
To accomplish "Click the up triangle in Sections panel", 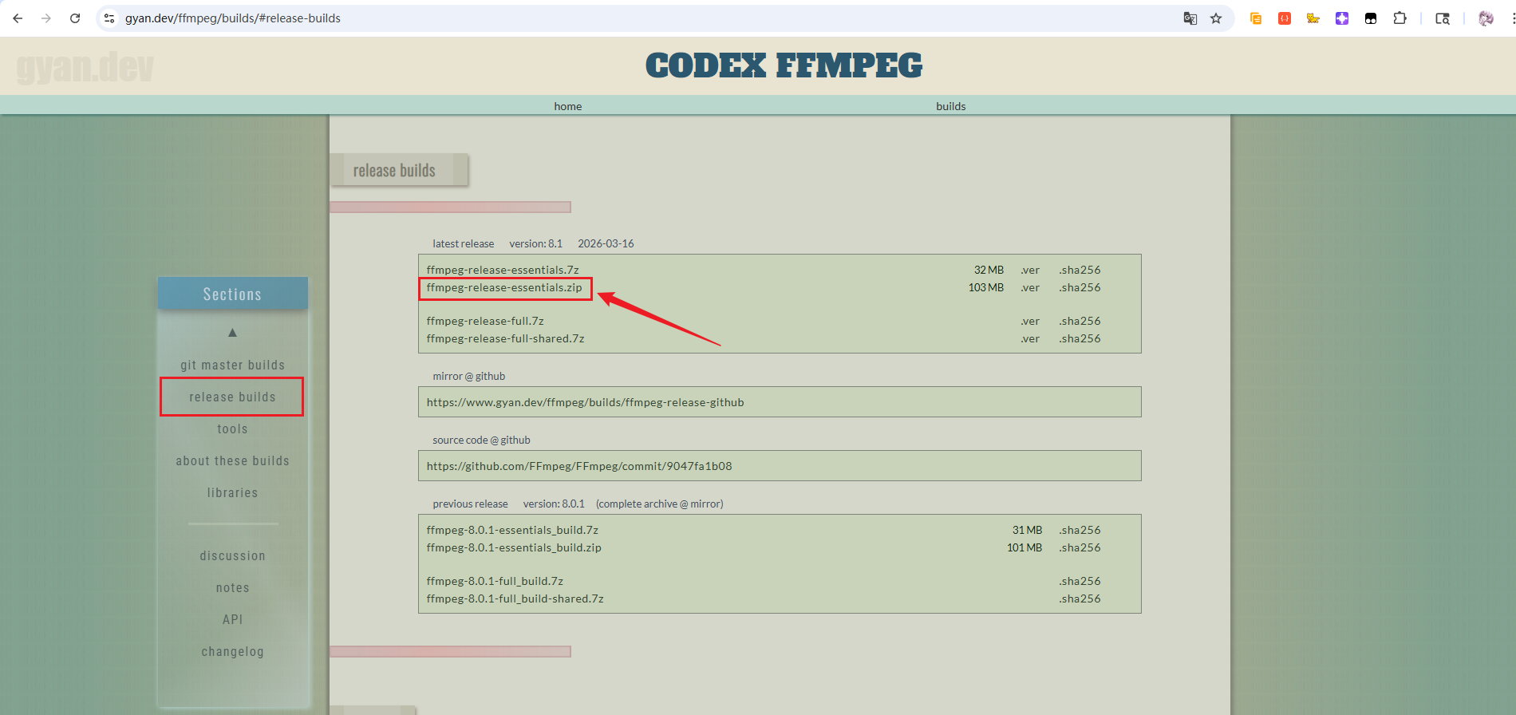I will [x=232, y=333].
